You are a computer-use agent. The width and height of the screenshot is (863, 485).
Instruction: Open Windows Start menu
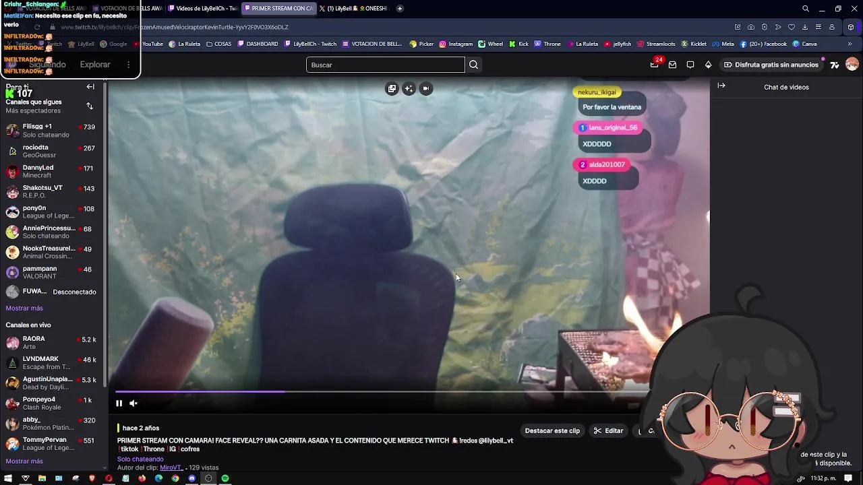click(x=8, y=478)
